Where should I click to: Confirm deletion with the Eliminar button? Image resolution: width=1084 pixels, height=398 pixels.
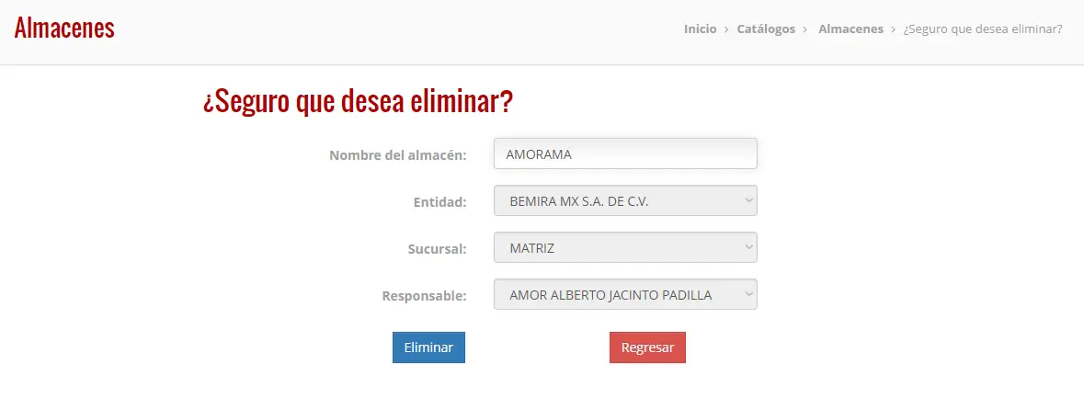coord(428,347)
